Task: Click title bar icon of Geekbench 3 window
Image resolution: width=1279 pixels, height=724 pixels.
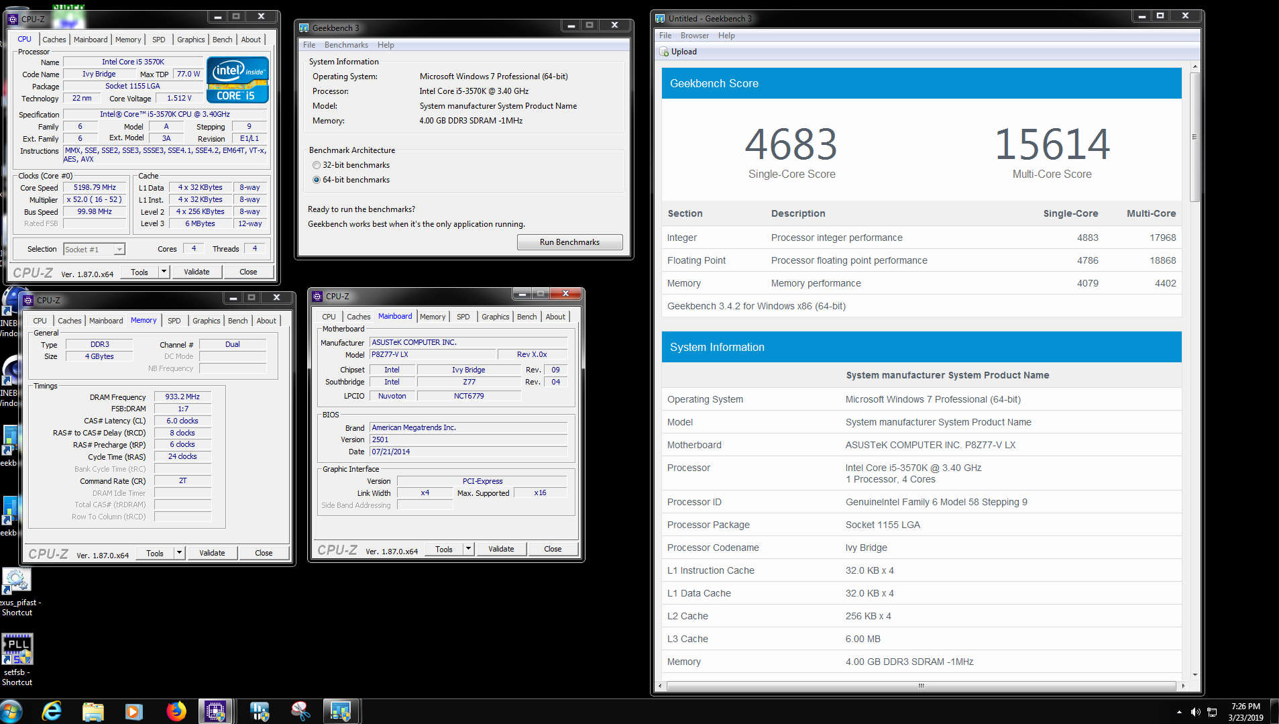Action: point(304,28)
